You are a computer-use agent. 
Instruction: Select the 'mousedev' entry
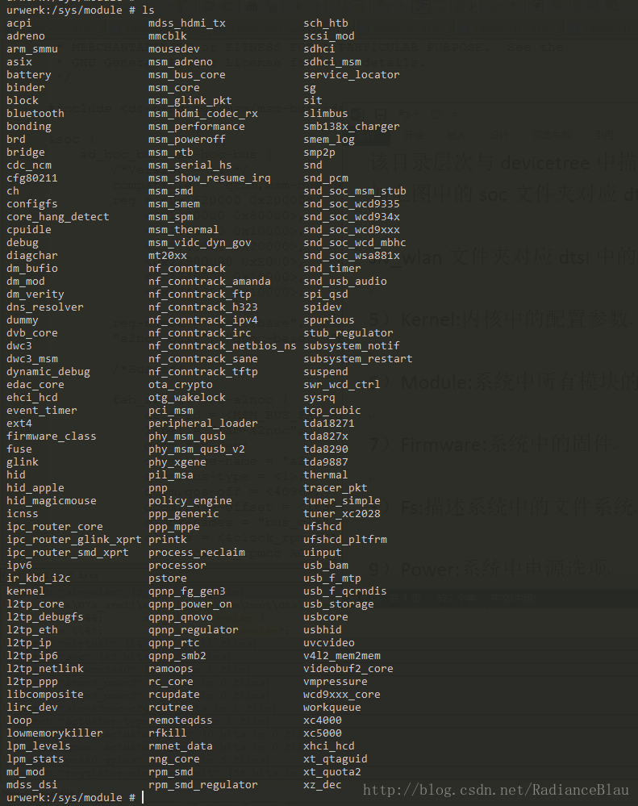(x=174, y=49)
